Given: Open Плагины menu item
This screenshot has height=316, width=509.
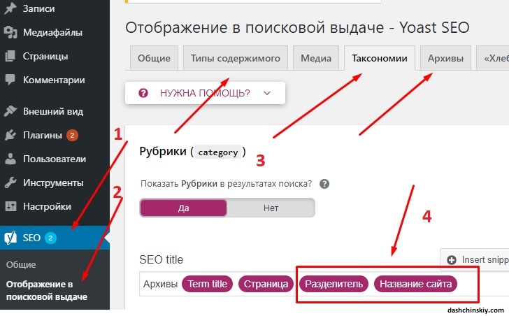Looking at the screenshot, I should (x=43, y=135).
